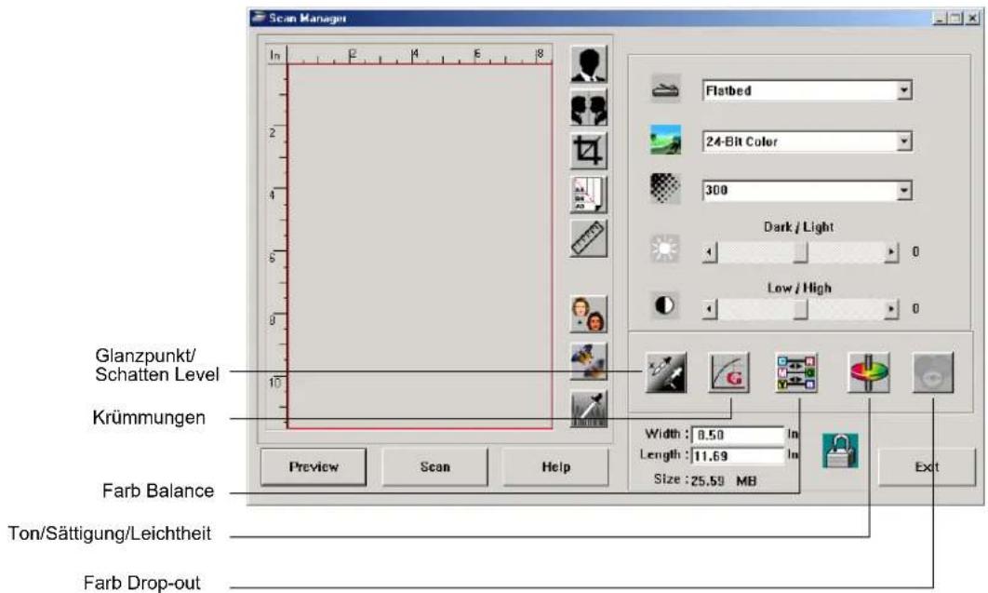This screenshot has height=593, width=988.
Task: Click left arrow of Dark/Light slider
Action: pyautogui.click(x=710, y=252)
